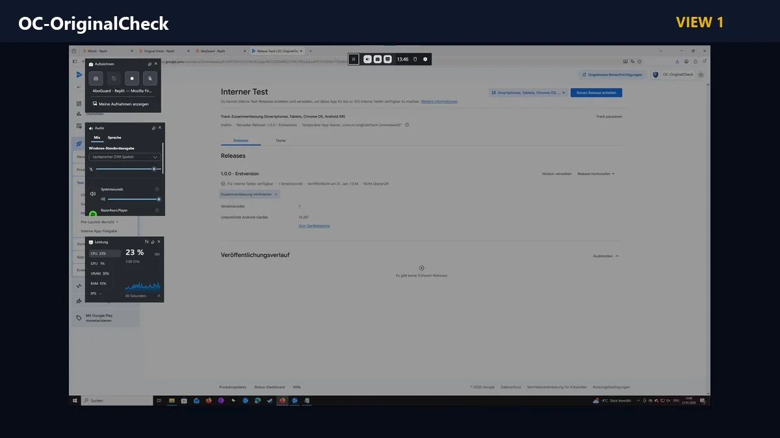Click Ungelesene Benachrichtigungen button

[612, 75]
